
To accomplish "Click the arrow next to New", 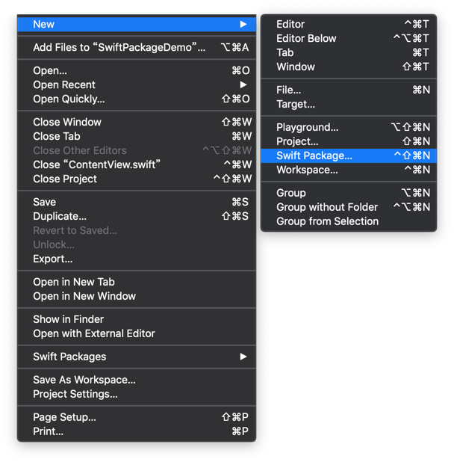I will (x=243, y=24).
